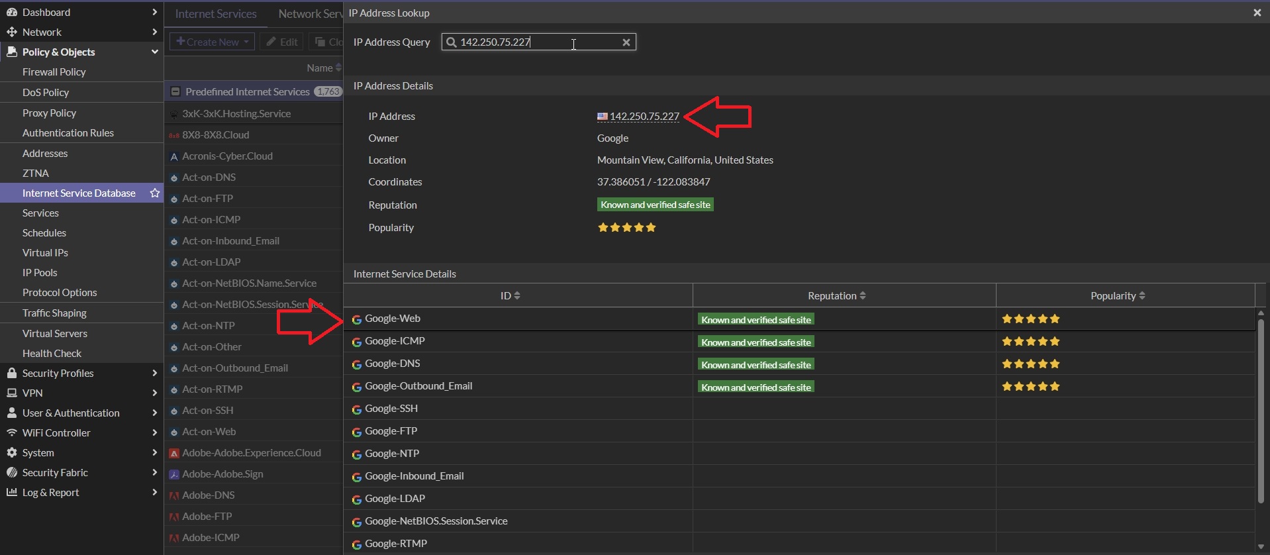Click the US flag next to the IP address

click(603, 117)
